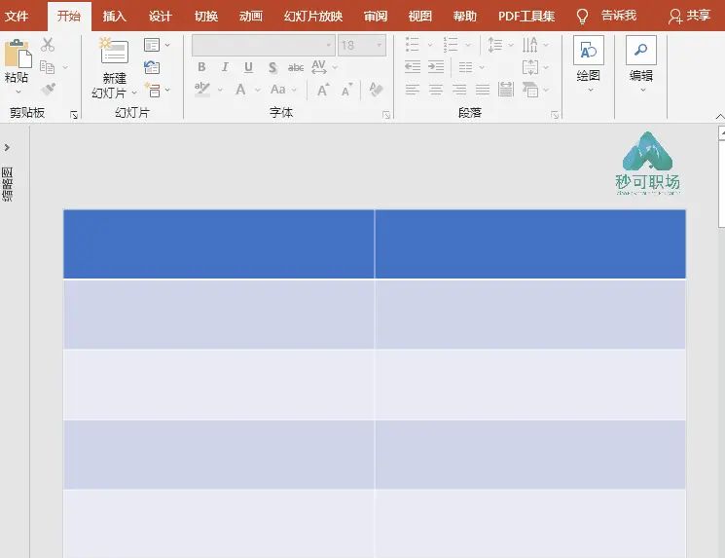Open the File (文件) tab
The width and height of the screenshot is (725, 558).
pos(17,17)
